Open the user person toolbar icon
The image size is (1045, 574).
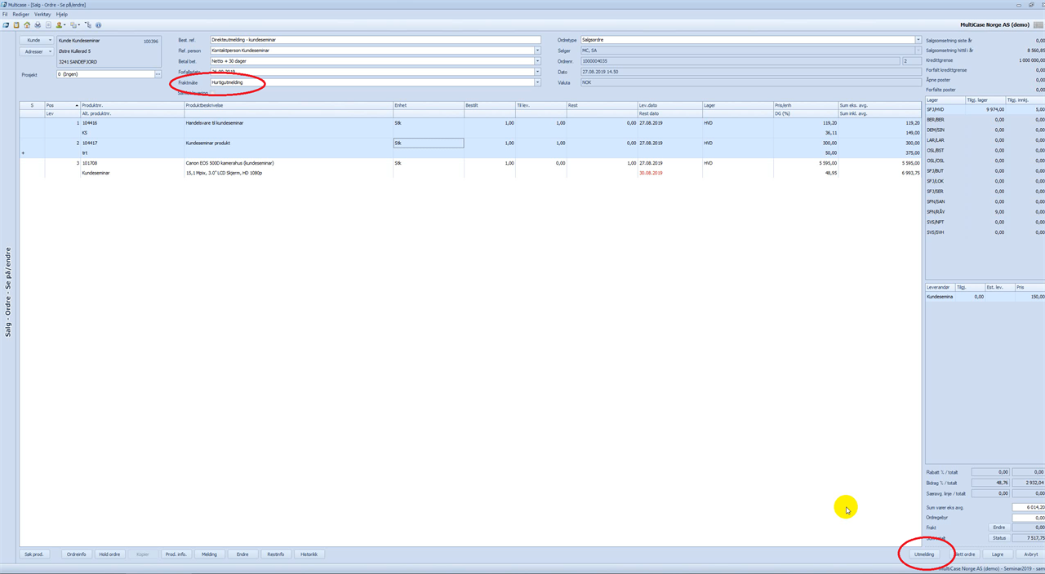click(x=60, y=25)
